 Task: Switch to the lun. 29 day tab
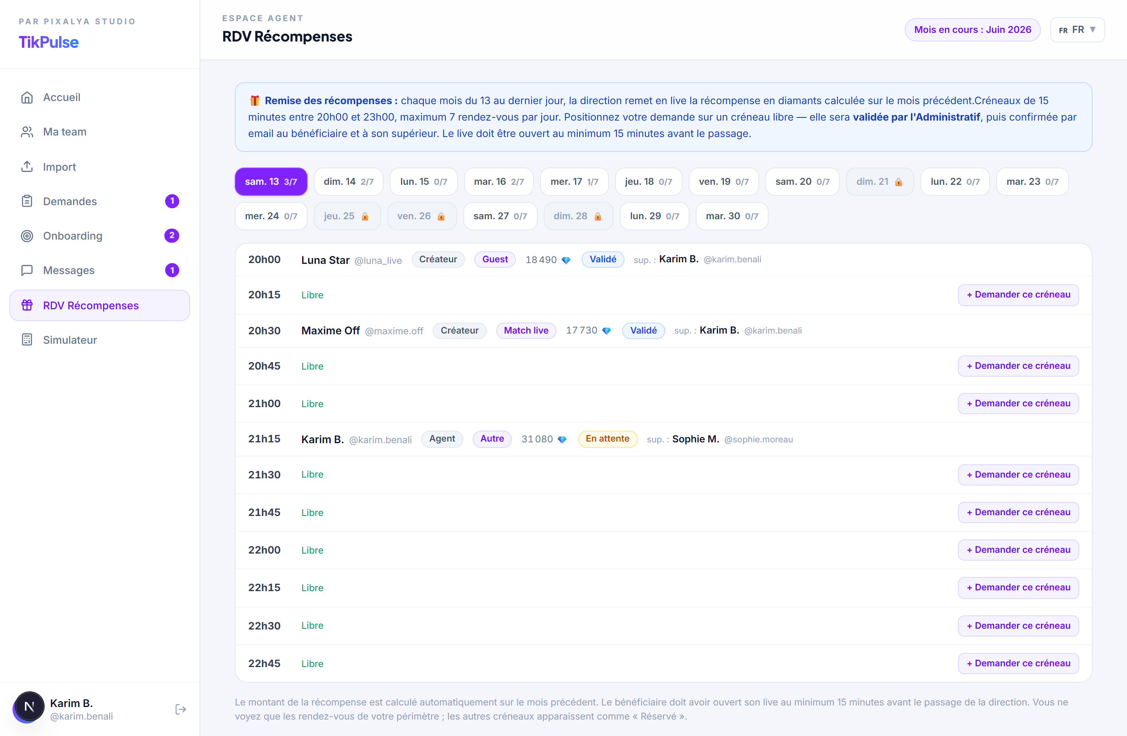(x=654, y=216)
